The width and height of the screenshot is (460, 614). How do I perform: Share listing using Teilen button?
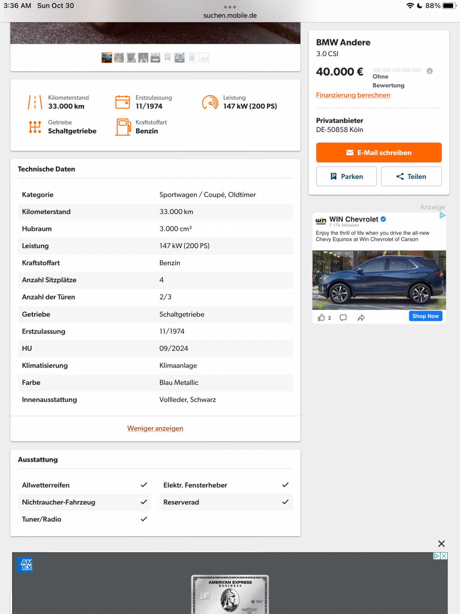click(411, 177)
